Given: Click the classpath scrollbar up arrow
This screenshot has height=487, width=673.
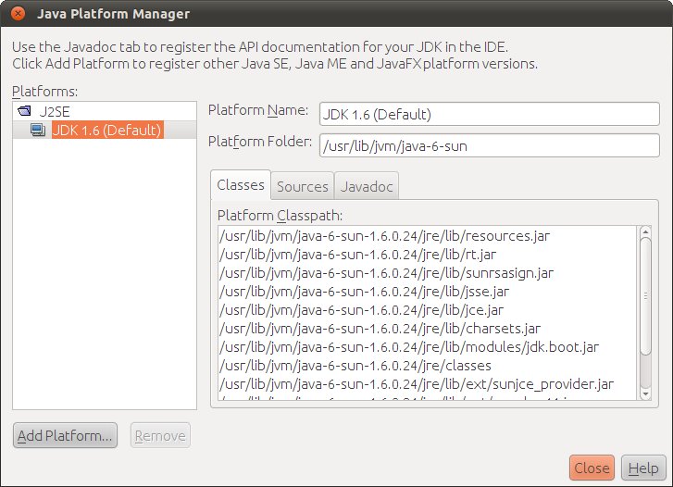Looking at the screenshot, I should point(645,232).
